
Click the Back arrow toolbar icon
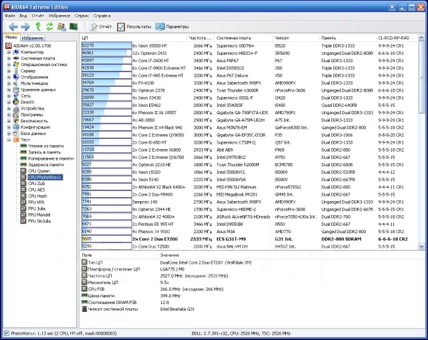pyautogui.click(x=13, y=27)
